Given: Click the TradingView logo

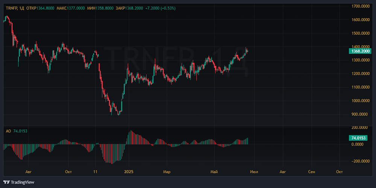Looking at the screenshot, I should [x=19, y=182].
